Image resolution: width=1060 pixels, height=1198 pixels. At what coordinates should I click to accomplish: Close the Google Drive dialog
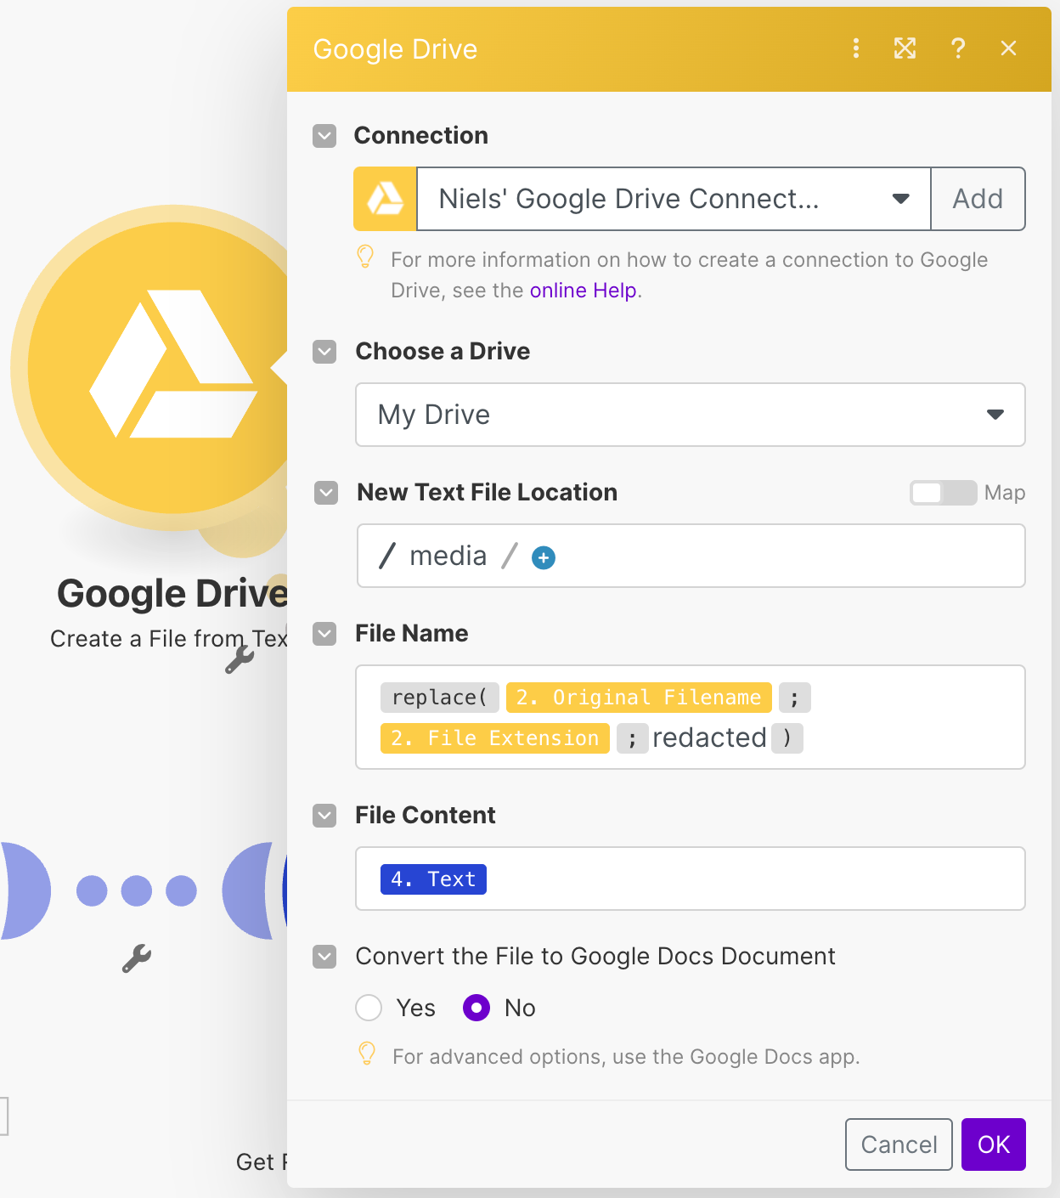pyautogui.click(x=1008, y=48)
